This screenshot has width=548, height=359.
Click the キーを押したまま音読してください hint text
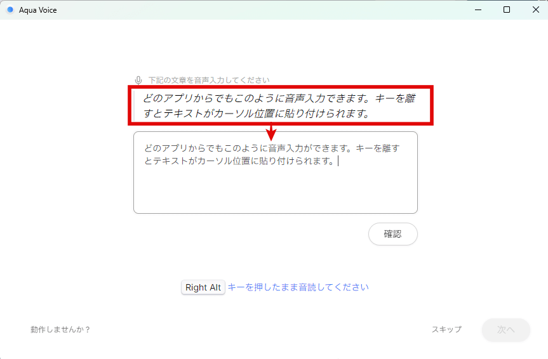(x=298, y=287)
